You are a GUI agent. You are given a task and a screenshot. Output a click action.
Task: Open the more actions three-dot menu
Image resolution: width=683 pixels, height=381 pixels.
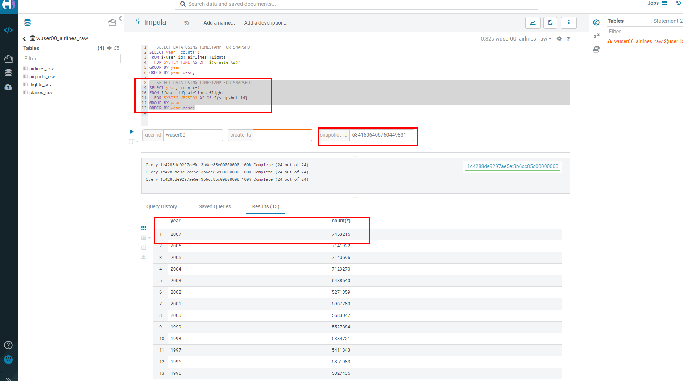tap(568, 22)
